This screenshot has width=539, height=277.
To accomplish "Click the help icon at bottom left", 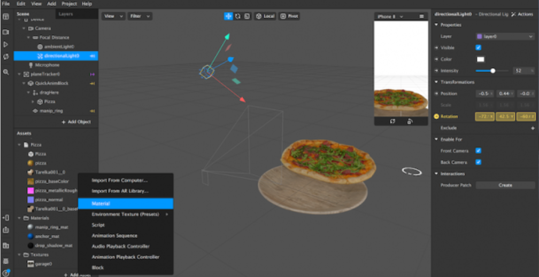I will tap(6, 273).
